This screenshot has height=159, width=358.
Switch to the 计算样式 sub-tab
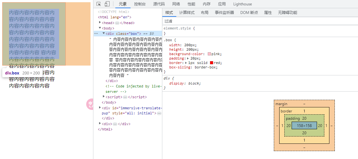pos(187,13)
